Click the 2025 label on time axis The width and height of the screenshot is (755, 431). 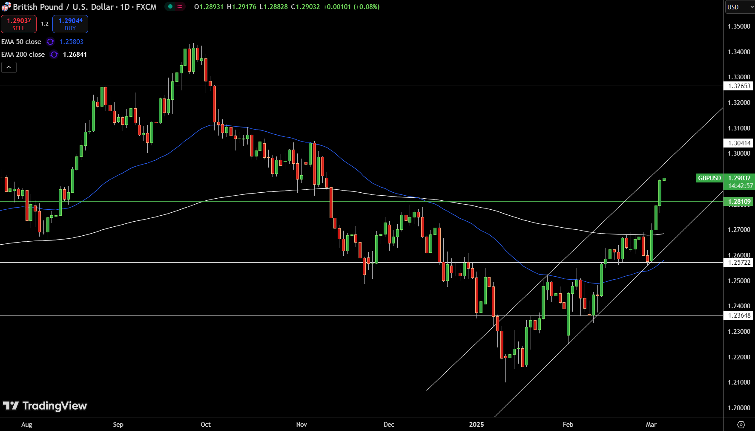pyautogui.click(x=477, y=425)
